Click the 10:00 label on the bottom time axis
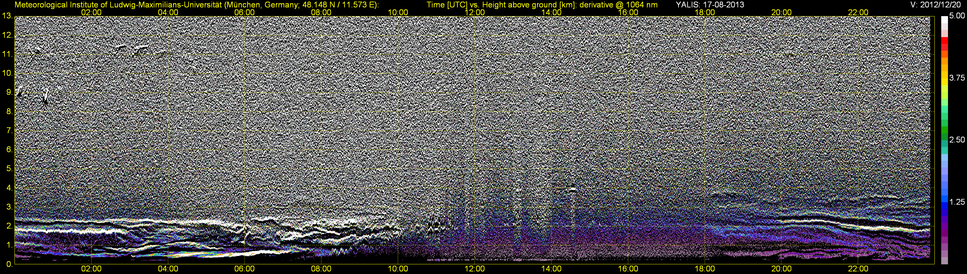 point(398,269)
